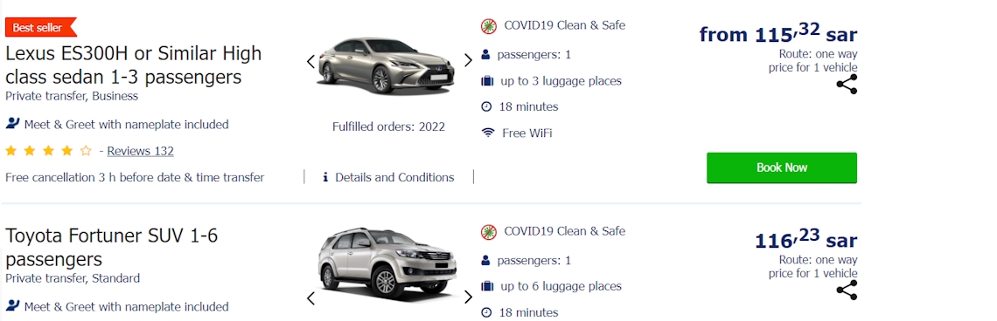Viewport: 997px width, 321px height.
Task: Click the Free WiFi icon
Action: [488, 133]
